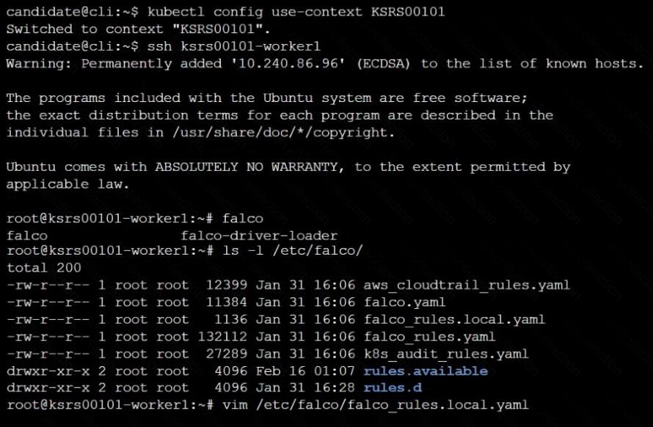The height and width of the screenshot is (427, 653).
Task: Click the aws_cloudtrail_rules.yaml filename
Action: pos(467,285)
